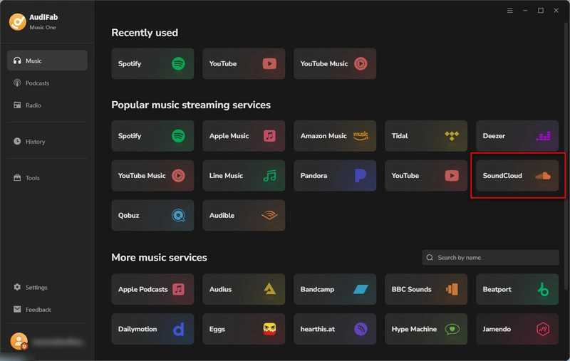Open the Audible service card

(244, 215)
